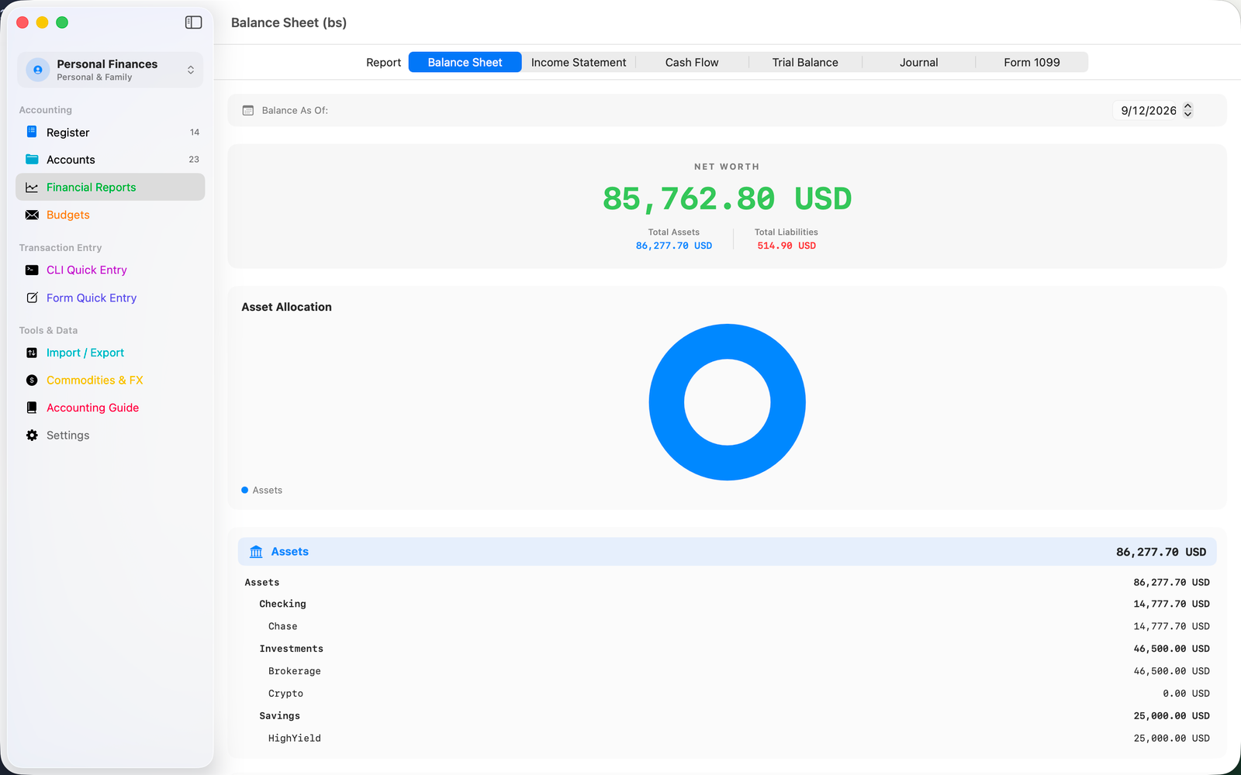Open Commodities & FX
Screen dimensions: 1241x775
(x=110, y=380)
